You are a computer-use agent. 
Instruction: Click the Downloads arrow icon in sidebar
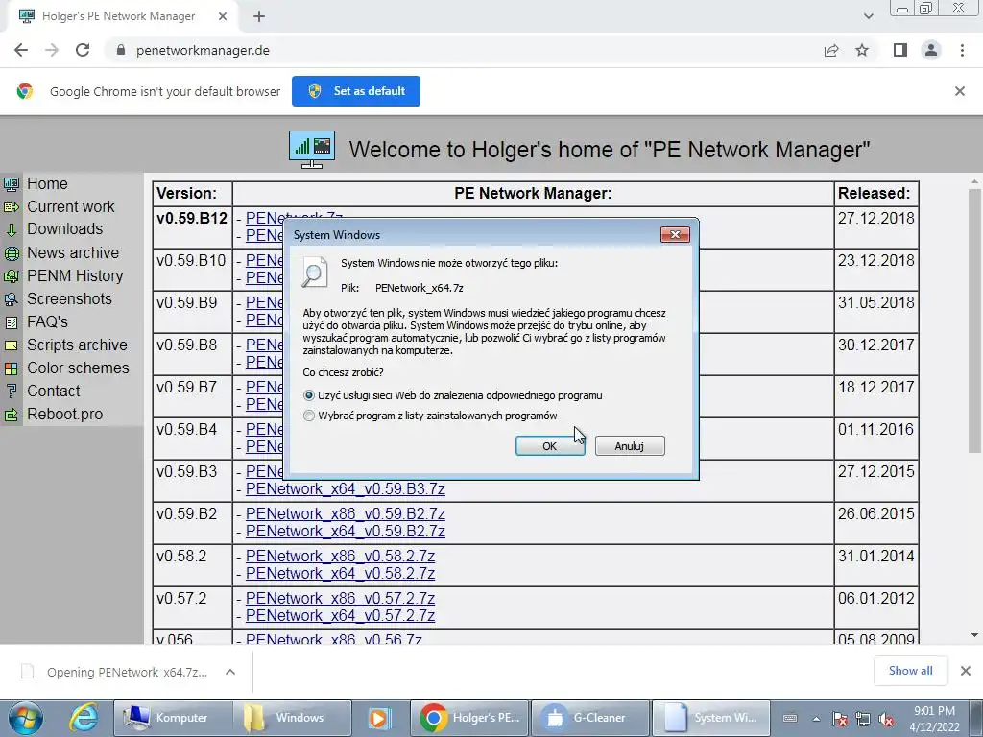click(12, 229)
